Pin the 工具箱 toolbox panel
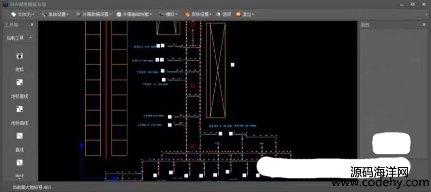Screen dimensions: 431x192 click(32, 25)
